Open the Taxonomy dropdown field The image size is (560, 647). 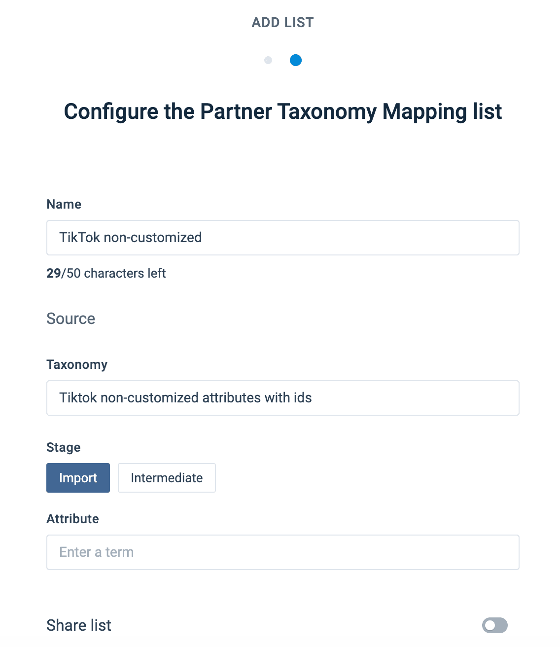282,398
